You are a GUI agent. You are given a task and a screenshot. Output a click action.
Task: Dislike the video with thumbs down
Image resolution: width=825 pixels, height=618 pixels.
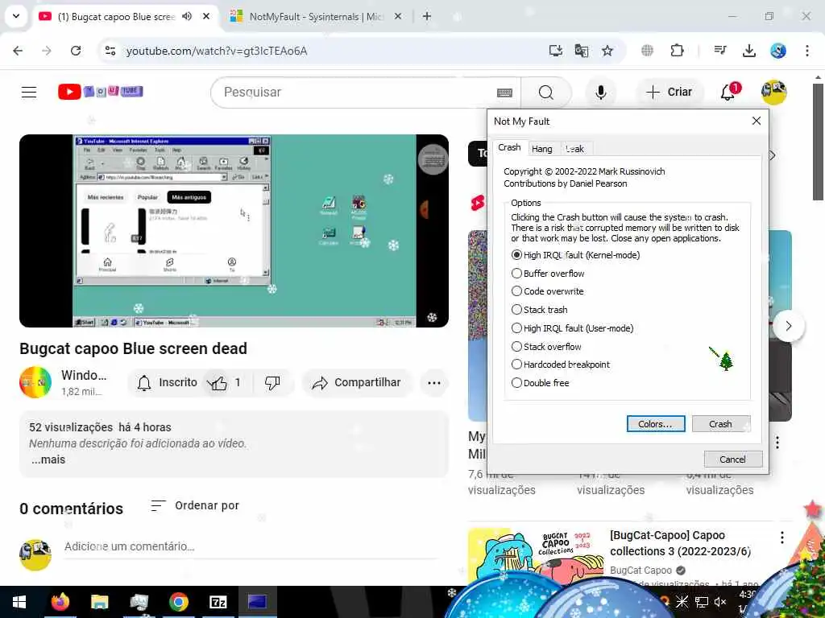(x=272, y=382)
